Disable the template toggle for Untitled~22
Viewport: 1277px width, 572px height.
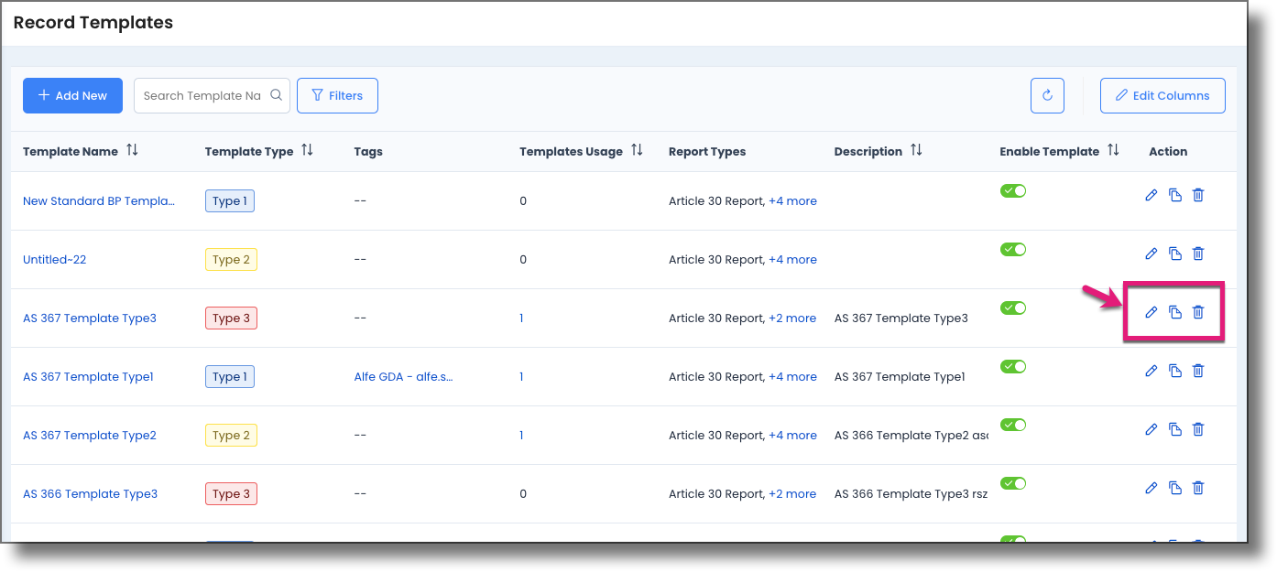click(1013, 249)
